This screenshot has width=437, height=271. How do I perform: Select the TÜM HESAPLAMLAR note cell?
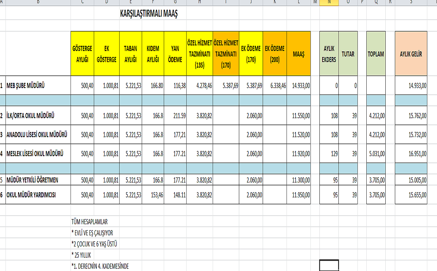coord(89,222)
